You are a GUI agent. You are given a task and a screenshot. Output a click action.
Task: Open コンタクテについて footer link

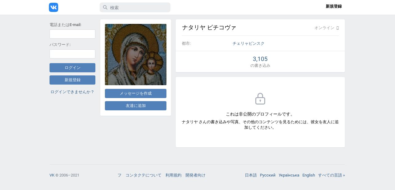[x=143, y=175]
